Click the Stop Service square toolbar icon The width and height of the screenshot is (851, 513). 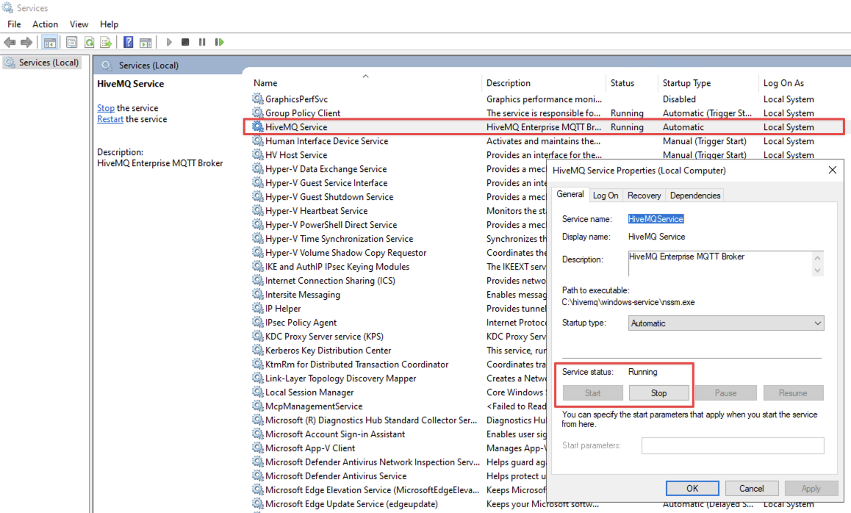point(185,43)
